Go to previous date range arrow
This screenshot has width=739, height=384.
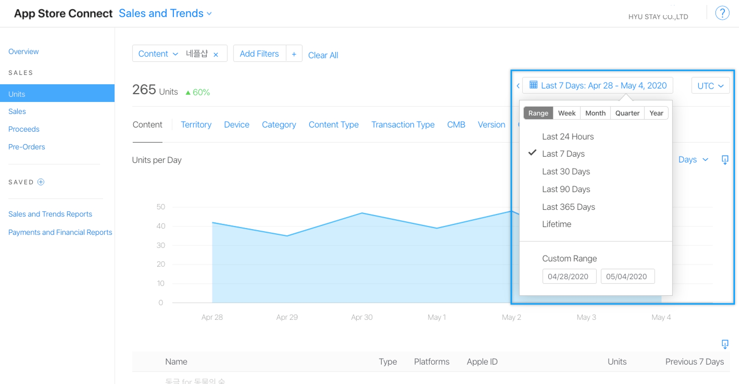[518, 86]
